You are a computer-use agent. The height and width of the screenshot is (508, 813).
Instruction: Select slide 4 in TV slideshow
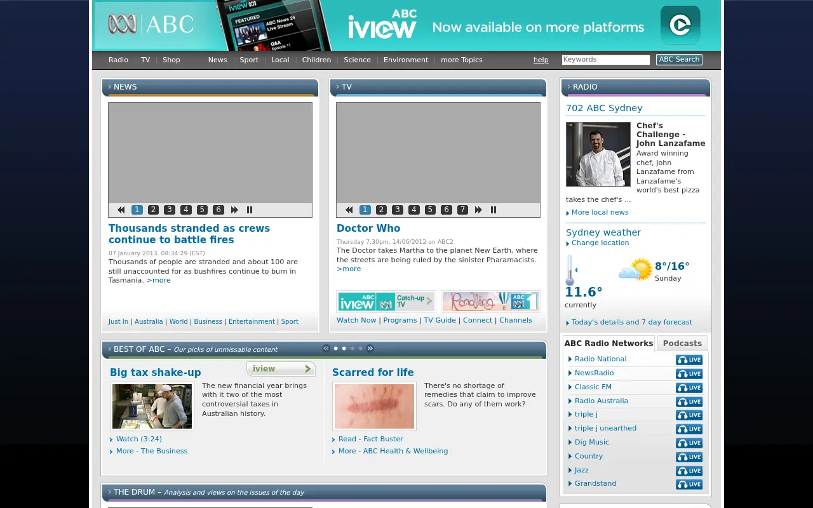[414, 210]
